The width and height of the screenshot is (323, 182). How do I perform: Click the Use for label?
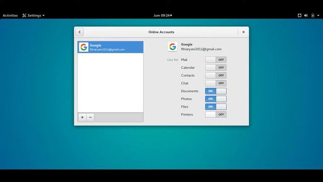pos(173,60)
